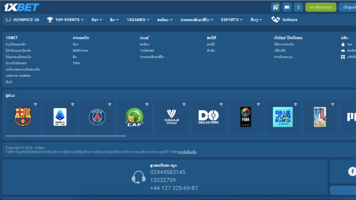Select the FC Barcelona partner logo
The width and height of the screenshot is (356, 200).
pos(23,117)
